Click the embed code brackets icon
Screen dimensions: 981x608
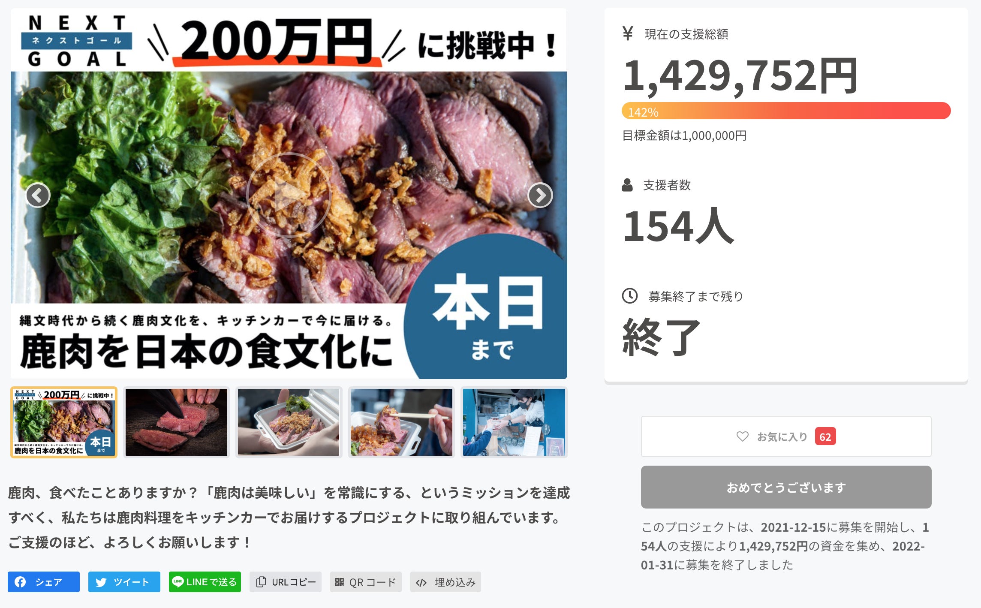421,582
